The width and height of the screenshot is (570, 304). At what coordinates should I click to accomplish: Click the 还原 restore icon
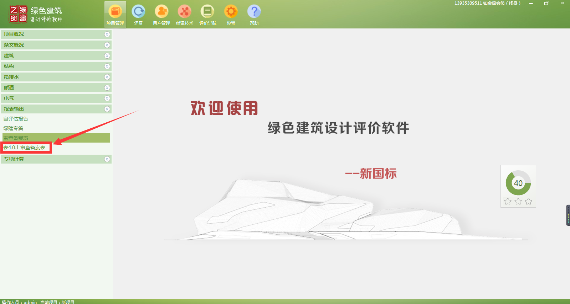138,15
